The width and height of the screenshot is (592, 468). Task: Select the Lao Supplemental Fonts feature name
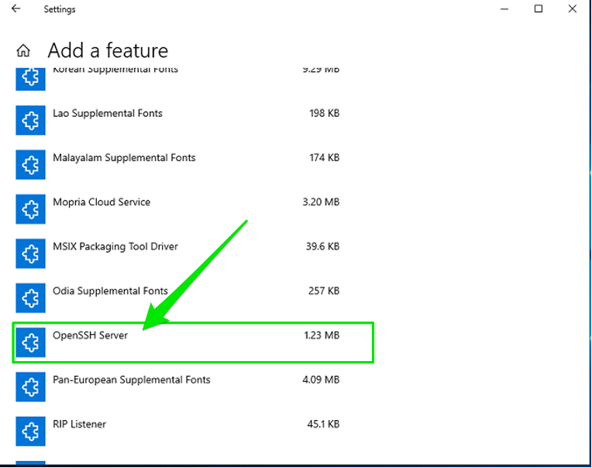(x=108, y=114)
